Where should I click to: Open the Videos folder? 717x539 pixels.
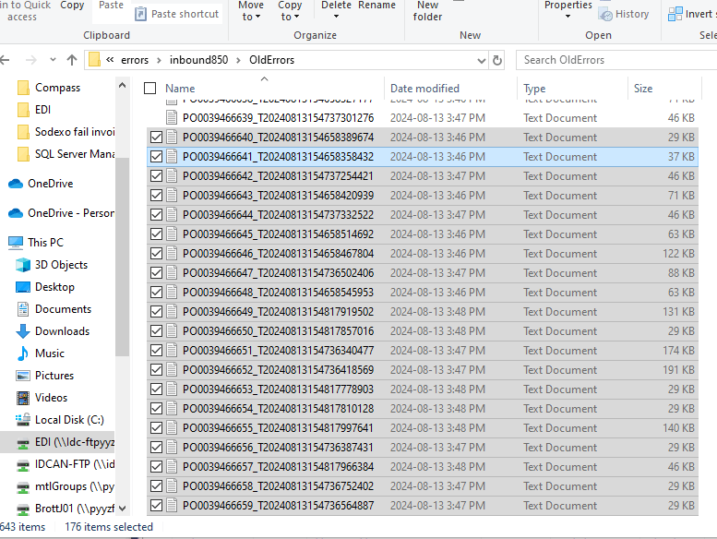(42, 398)
